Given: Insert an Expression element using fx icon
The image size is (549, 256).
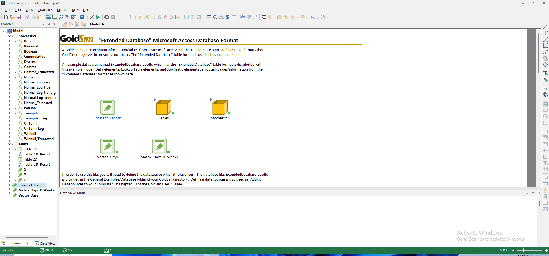Looking at the screenshot, I should (159, 17).
